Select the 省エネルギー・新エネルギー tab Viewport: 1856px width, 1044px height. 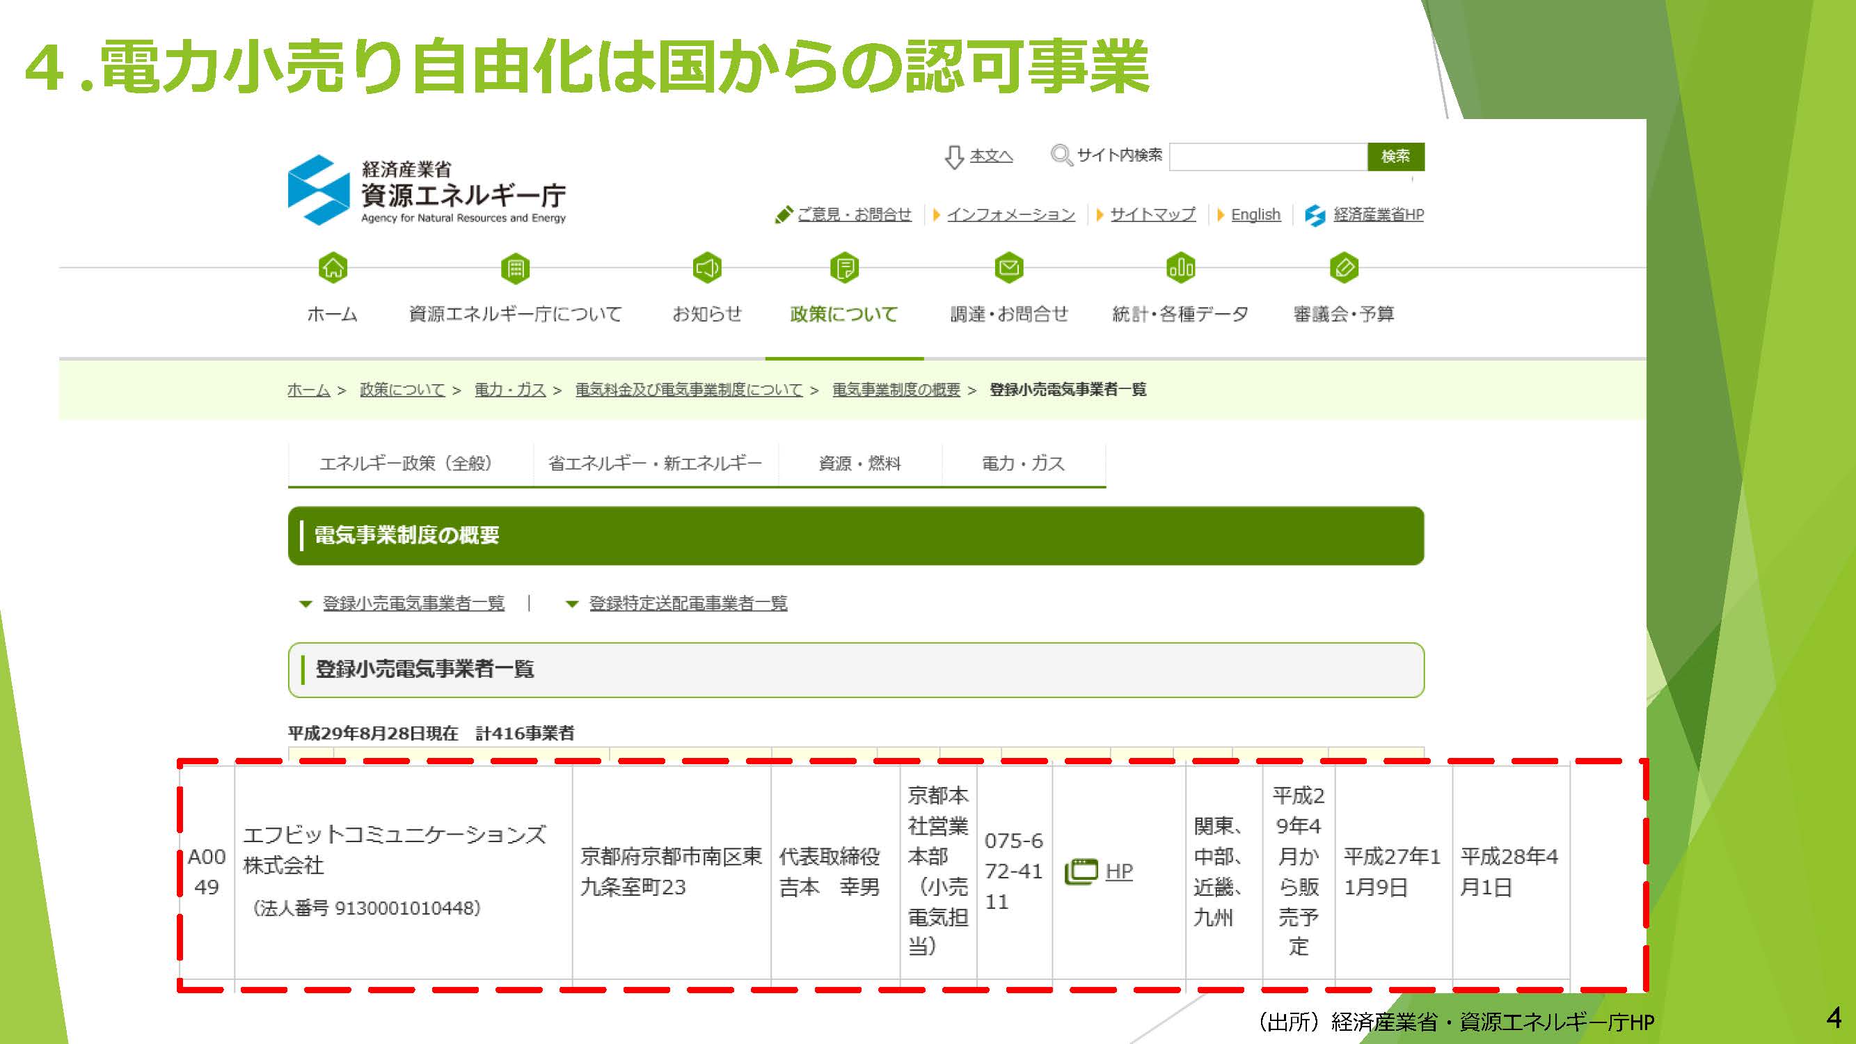[654, 464]
